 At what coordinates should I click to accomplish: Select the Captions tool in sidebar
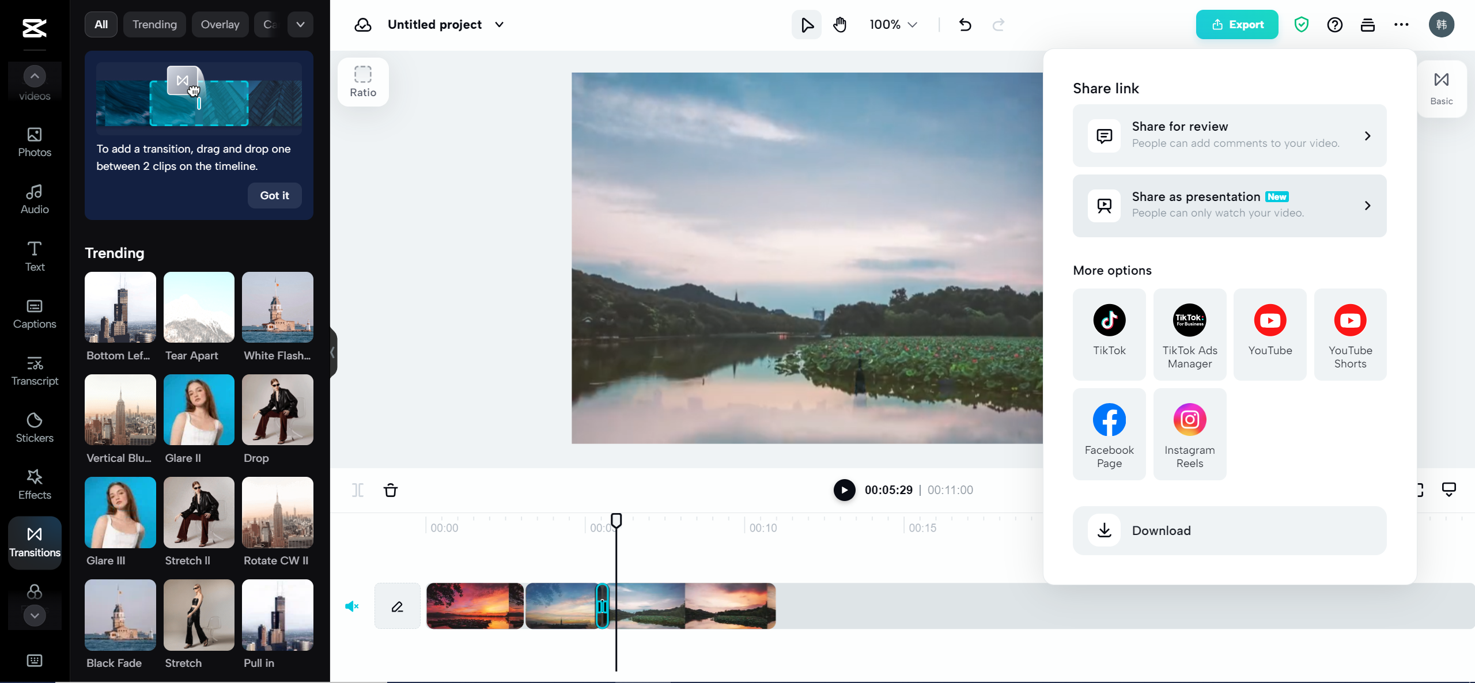pos(34,313)
